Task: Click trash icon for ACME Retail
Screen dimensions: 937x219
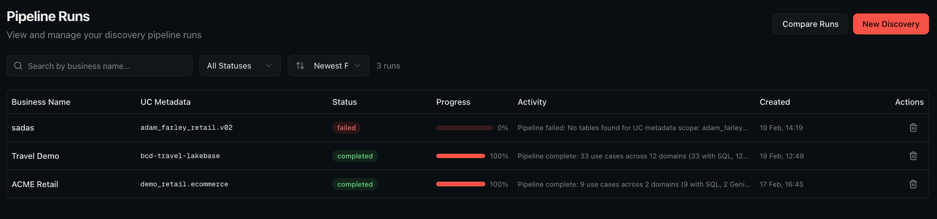Action: pos(913,184)
